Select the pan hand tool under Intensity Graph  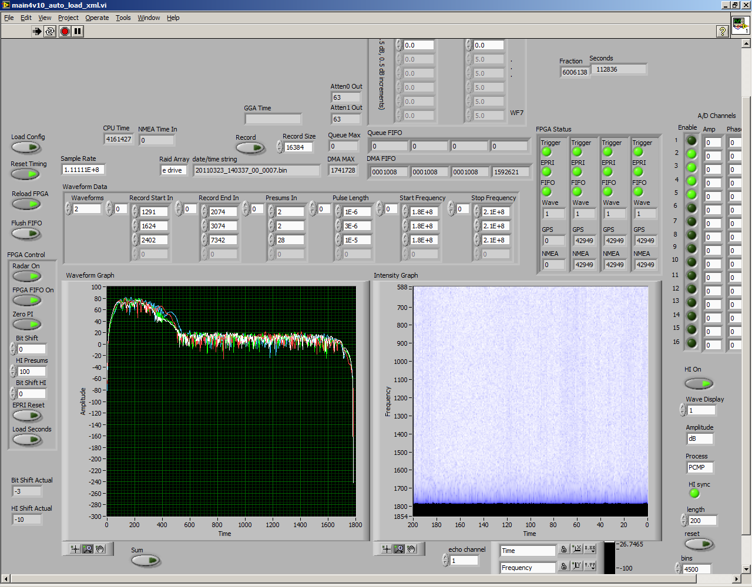point(412,549)
